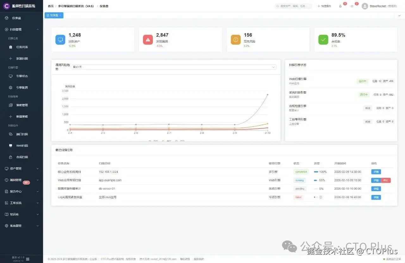The height and width of the screenshot is (263, 405).
Task: Expand the 系统管理 sidebar group
Action: 22,226
